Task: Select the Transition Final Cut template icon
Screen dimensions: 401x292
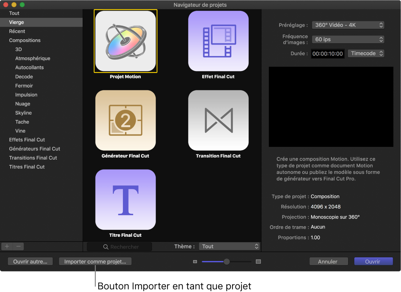Action: (x=218, y=120)
